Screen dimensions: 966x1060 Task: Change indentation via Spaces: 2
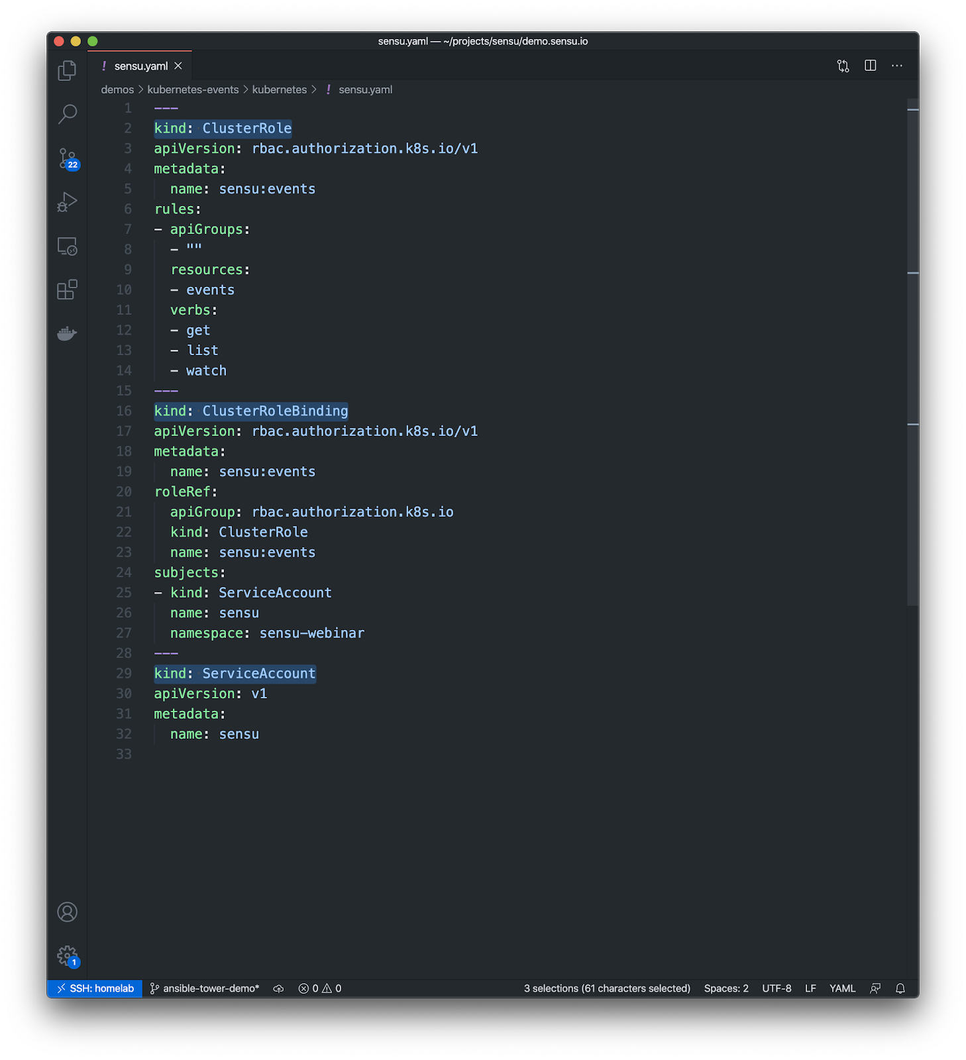coord(726,988)
